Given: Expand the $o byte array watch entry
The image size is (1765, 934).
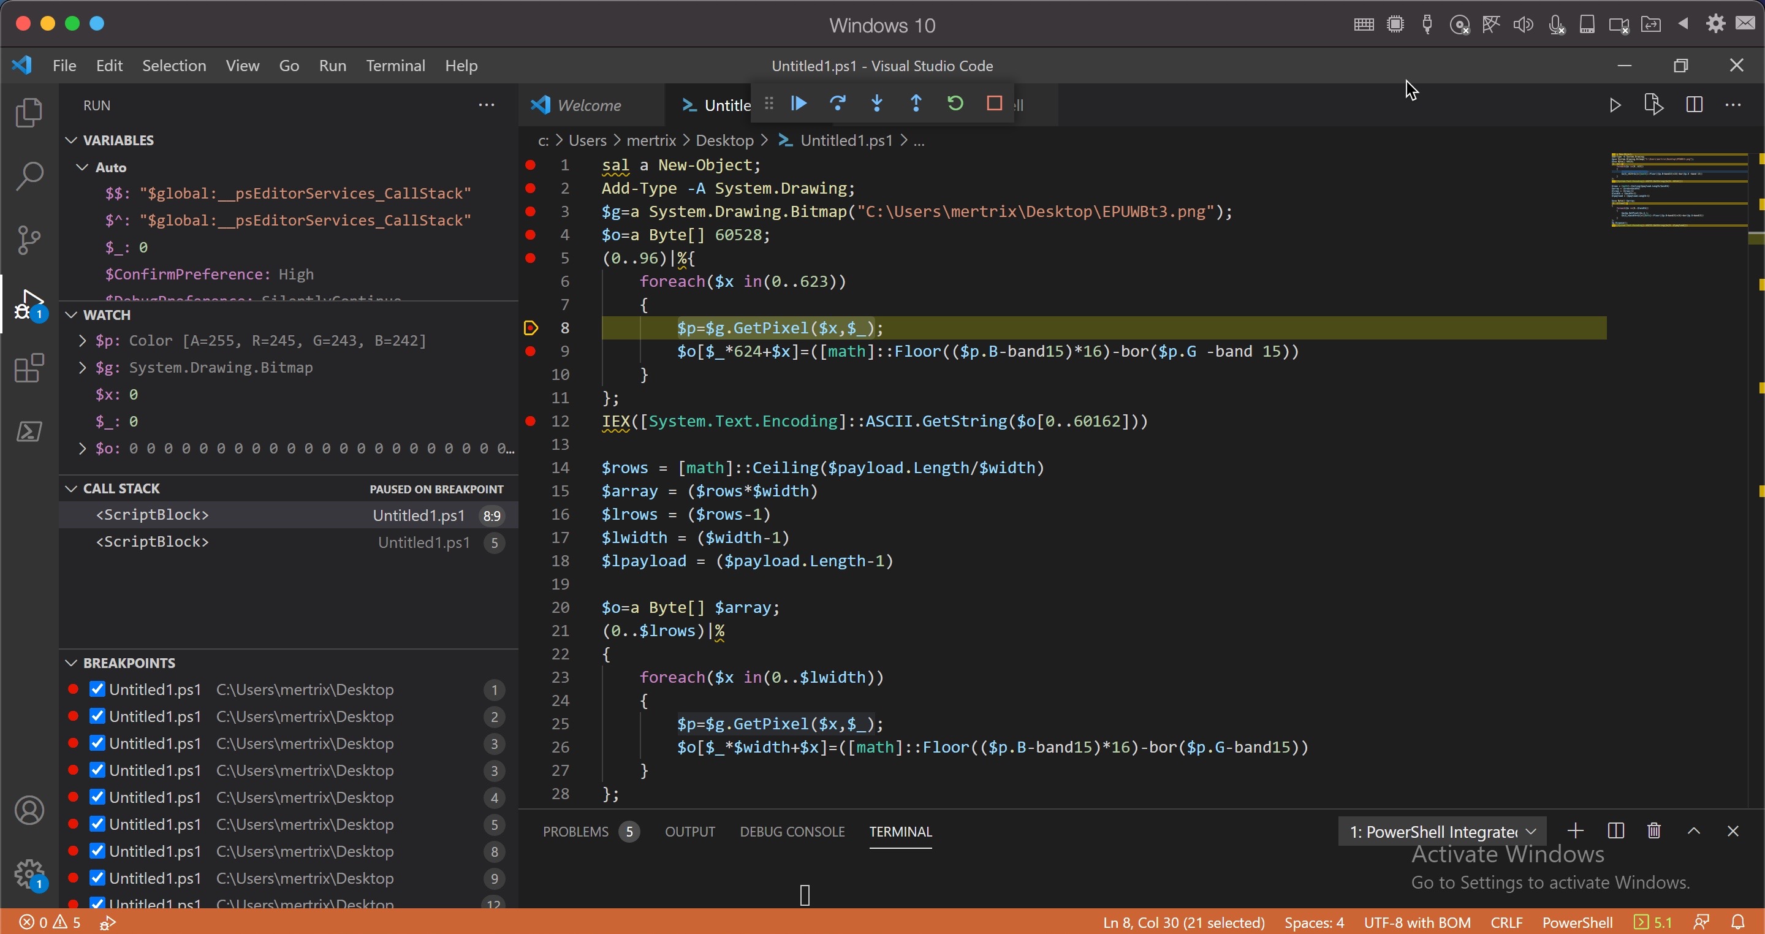Looking at the screenshot, I should [x=82, y=448].
